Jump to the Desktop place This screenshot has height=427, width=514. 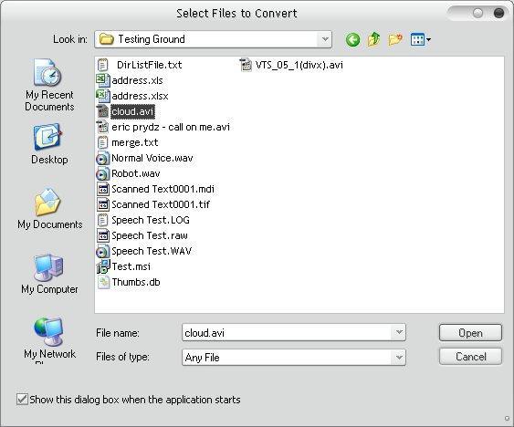click(x=49, y=143)
